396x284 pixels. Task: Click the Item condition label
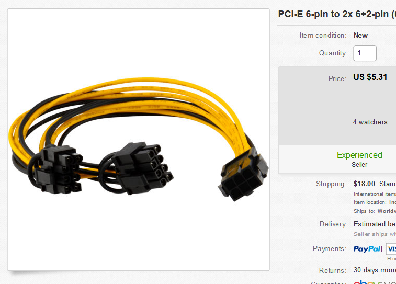point(323,36)
